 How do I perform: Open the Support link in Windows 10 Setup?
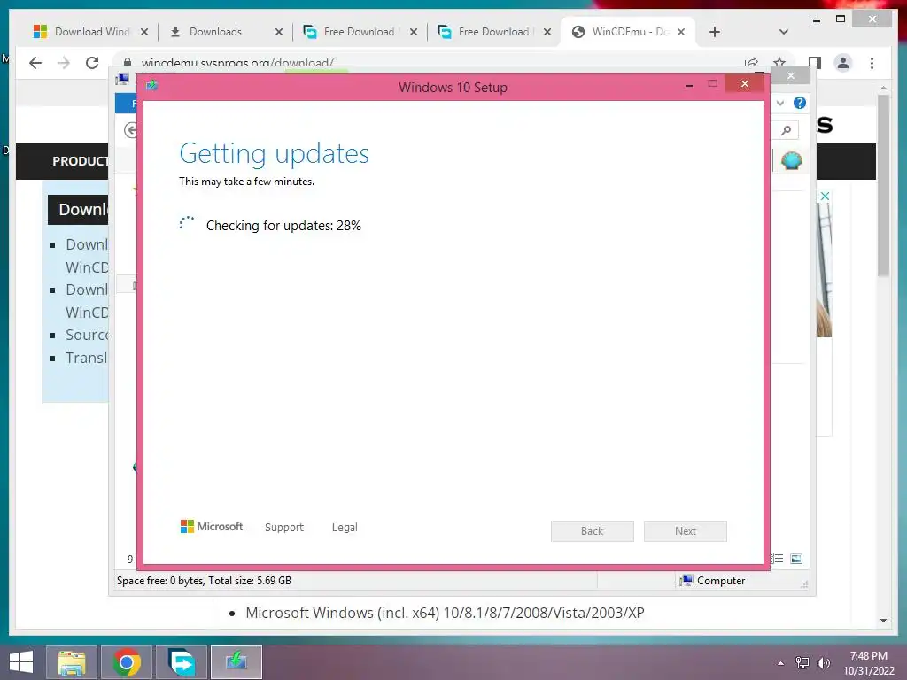coord(284,528)
